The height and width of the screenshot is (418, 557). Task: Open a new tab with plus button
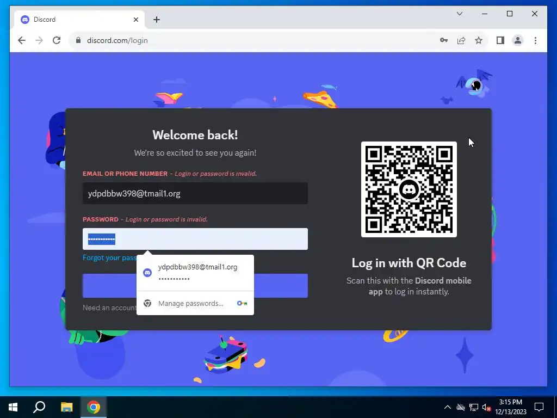point(157,20)
